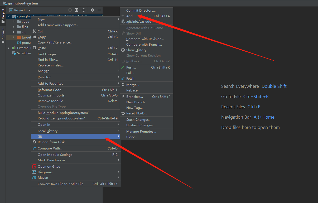Viewport: 318px width, 203px height.
Task: Click the Ctrl+Shift+R shortcut hint
Action: 256,96
